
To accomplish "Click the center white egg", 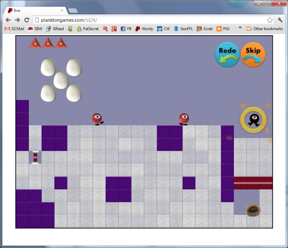I will 61,80.
